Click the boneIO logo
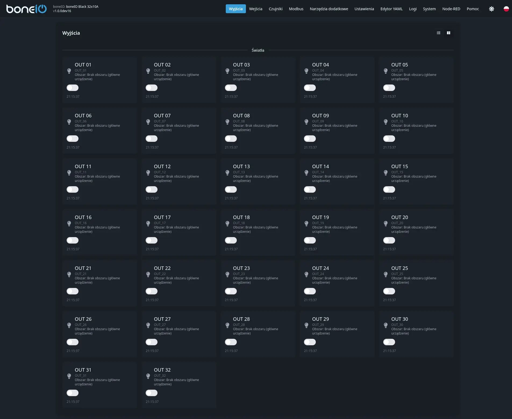 click(26, 9)
